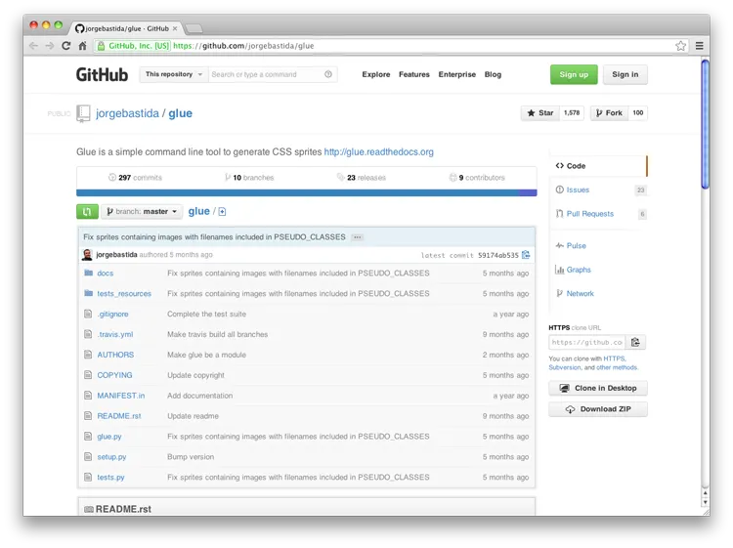Open the glue.readthedocs.org link
Viewport: 733px width, 548px height.
click(378, 151)
